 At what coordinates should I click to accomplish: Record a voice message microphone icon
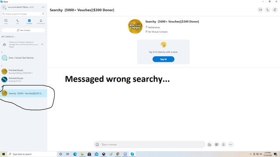[224, 144]
